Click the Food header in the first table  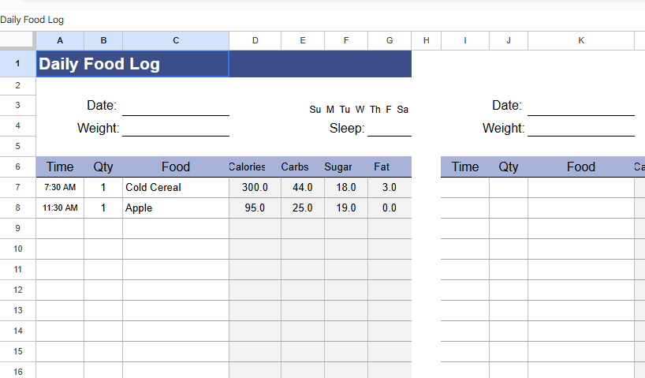point(176,167)
